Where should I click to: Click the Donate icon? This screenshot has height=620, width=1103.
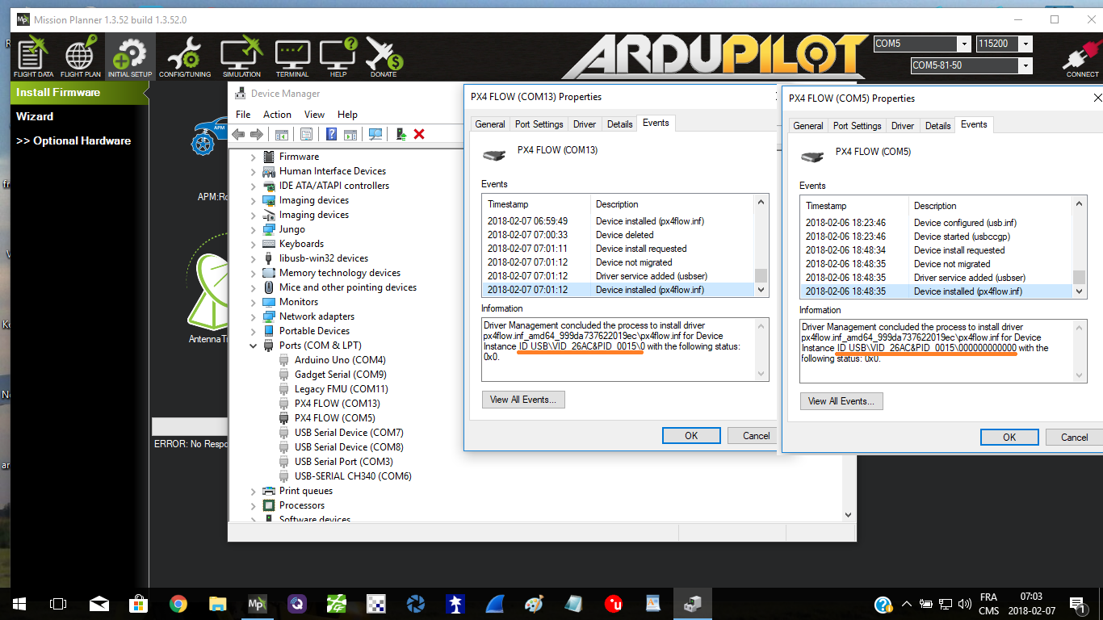(382, 56)
